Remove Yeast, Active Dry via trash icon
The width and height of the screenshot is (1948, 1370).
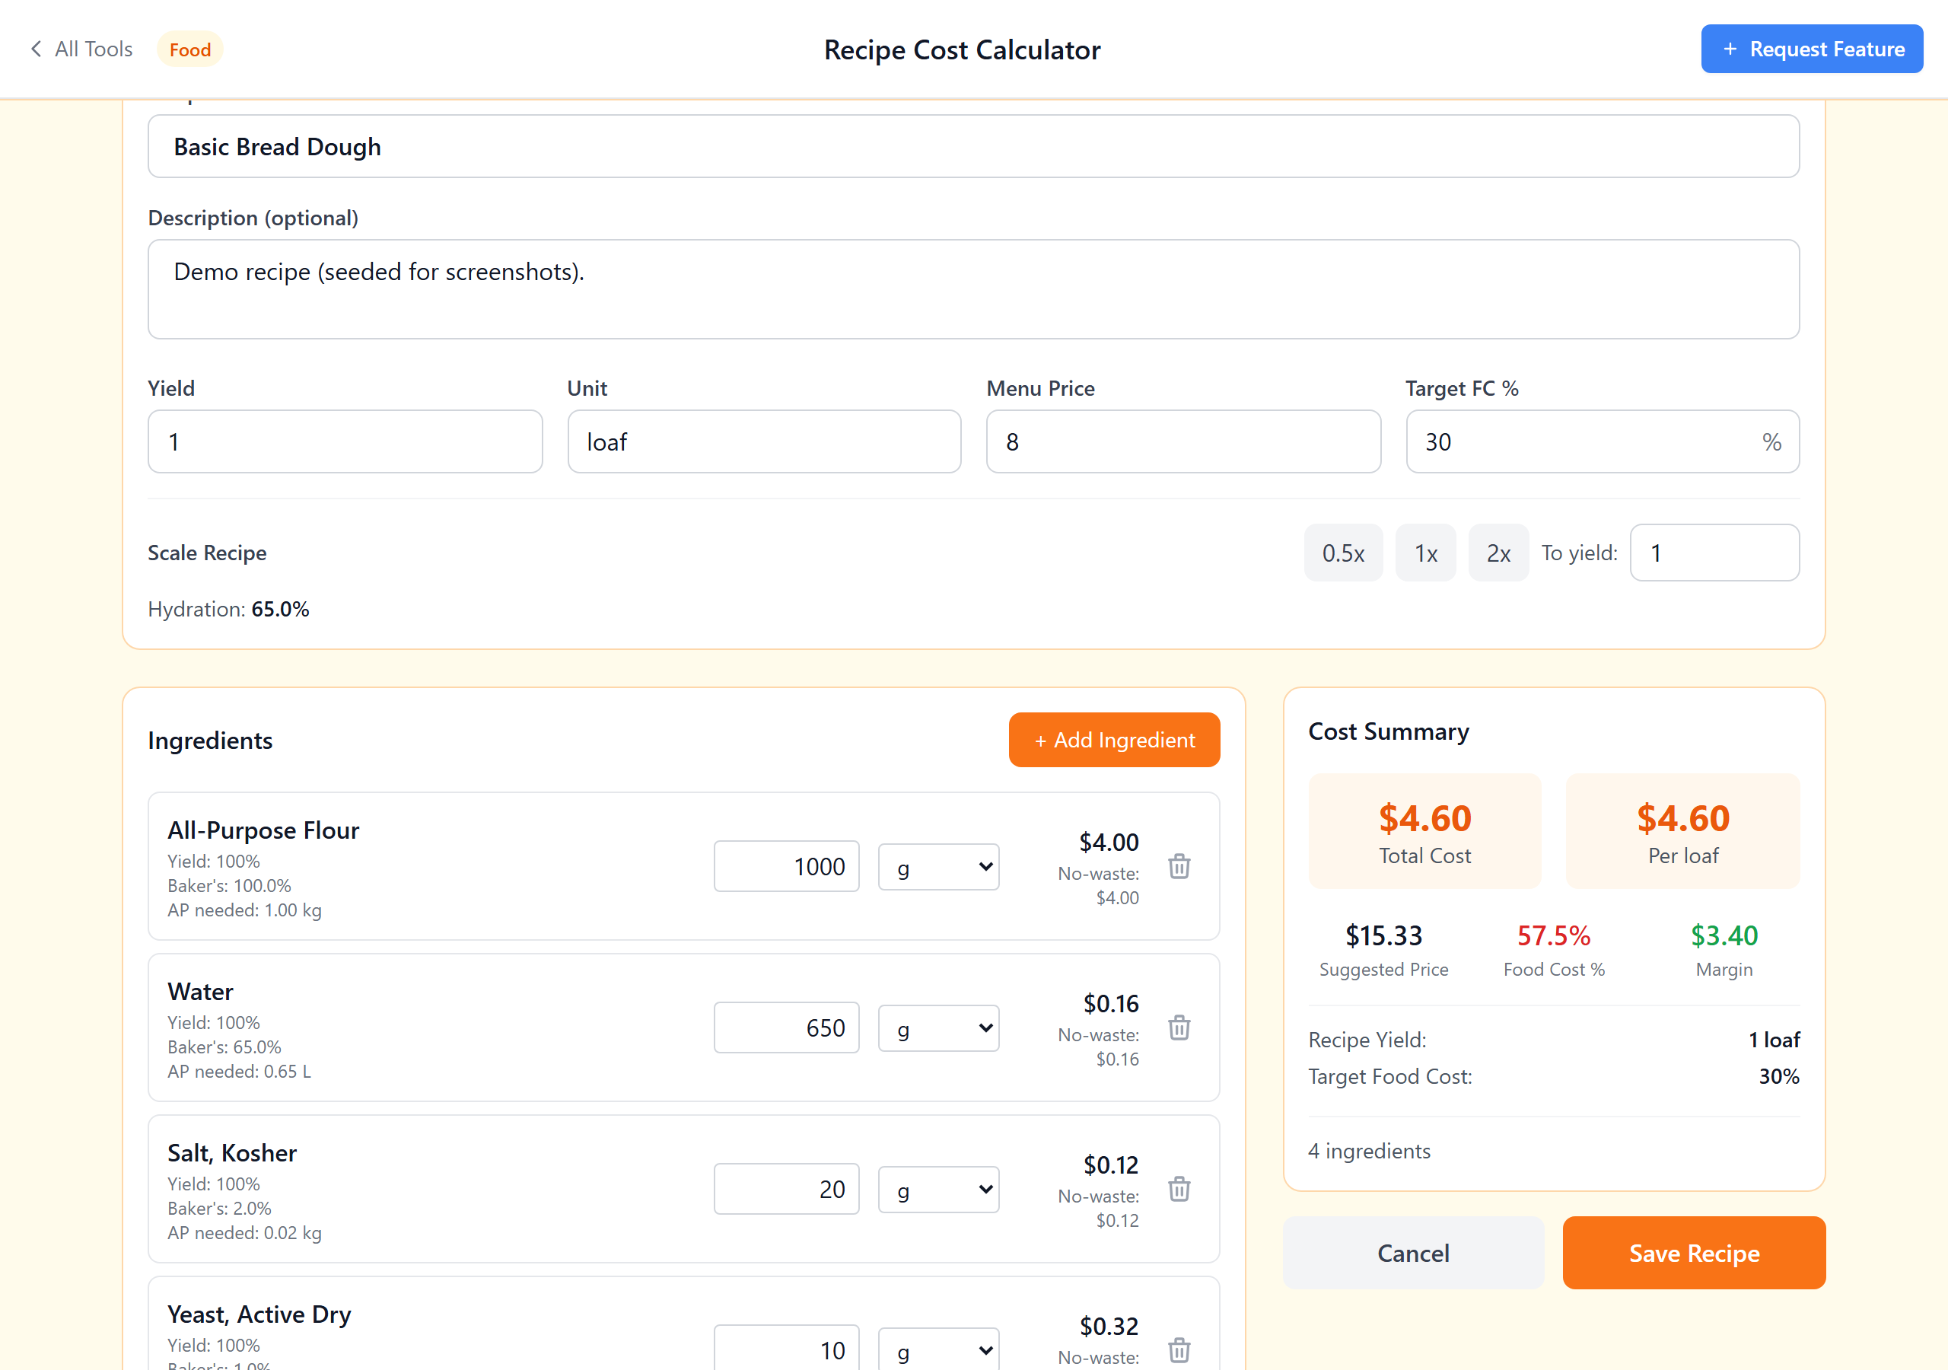(1179, 1350)
